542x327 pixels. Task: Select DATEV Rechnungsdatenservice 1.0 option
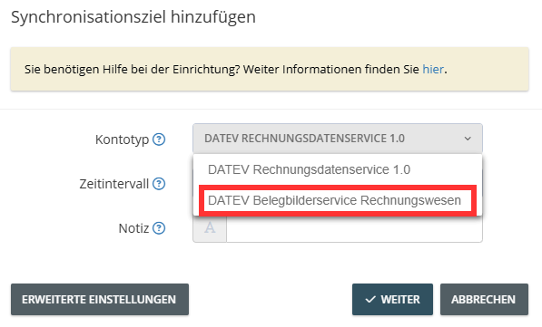coord(338,169)
